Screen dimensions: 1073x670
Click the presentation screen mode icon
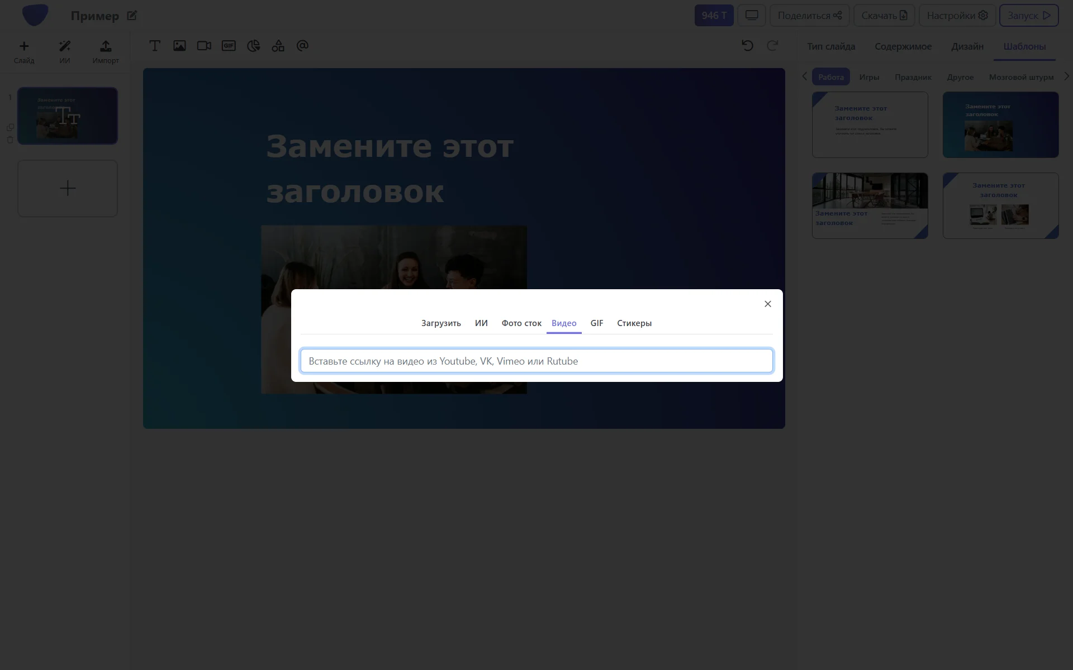pos(752,16)
